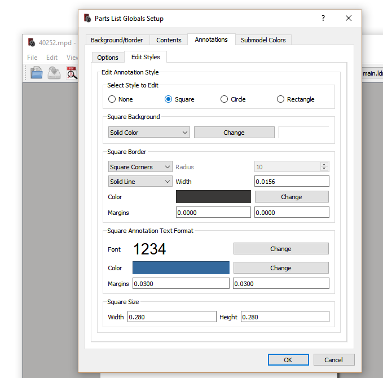Image resolution: width=383 pixels, height=378 pixels.
Task: Click Change button for annotation Font
Action: pos(281,249)
